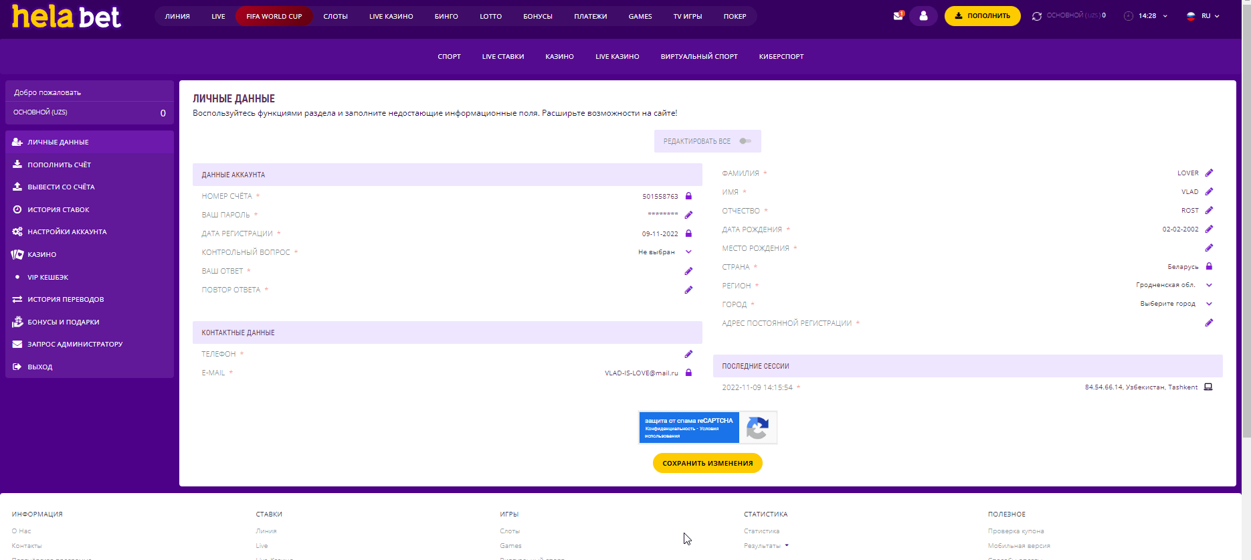Edit the Фамилия field pencil icon

pos(1209,173)
